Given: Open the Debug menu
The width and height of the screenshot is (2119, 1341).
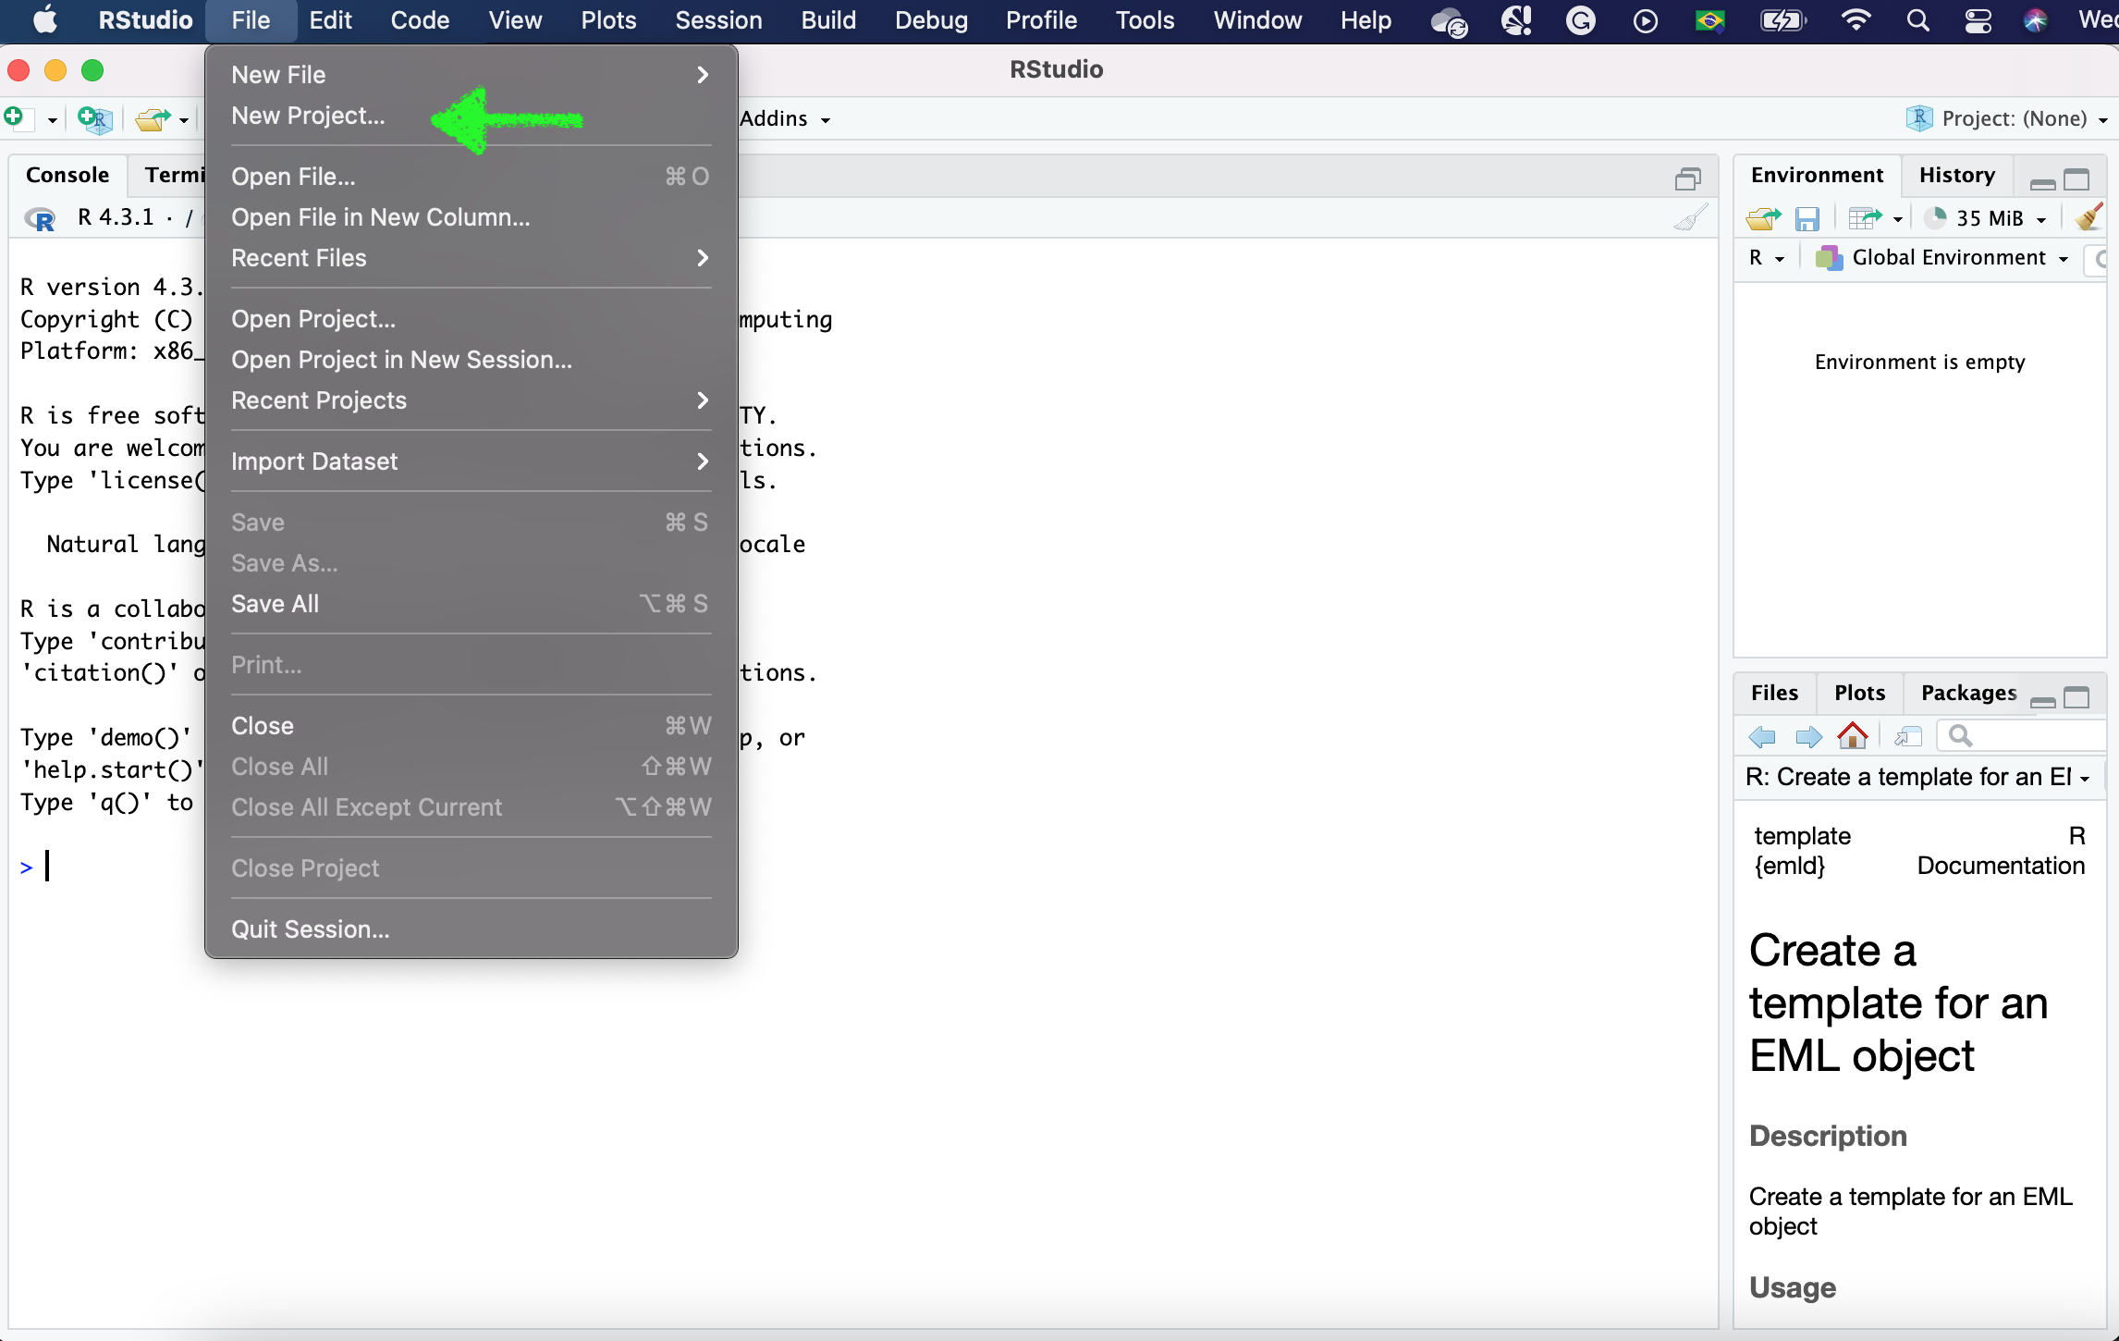Looking at the screenshot, I should (930, 20).
